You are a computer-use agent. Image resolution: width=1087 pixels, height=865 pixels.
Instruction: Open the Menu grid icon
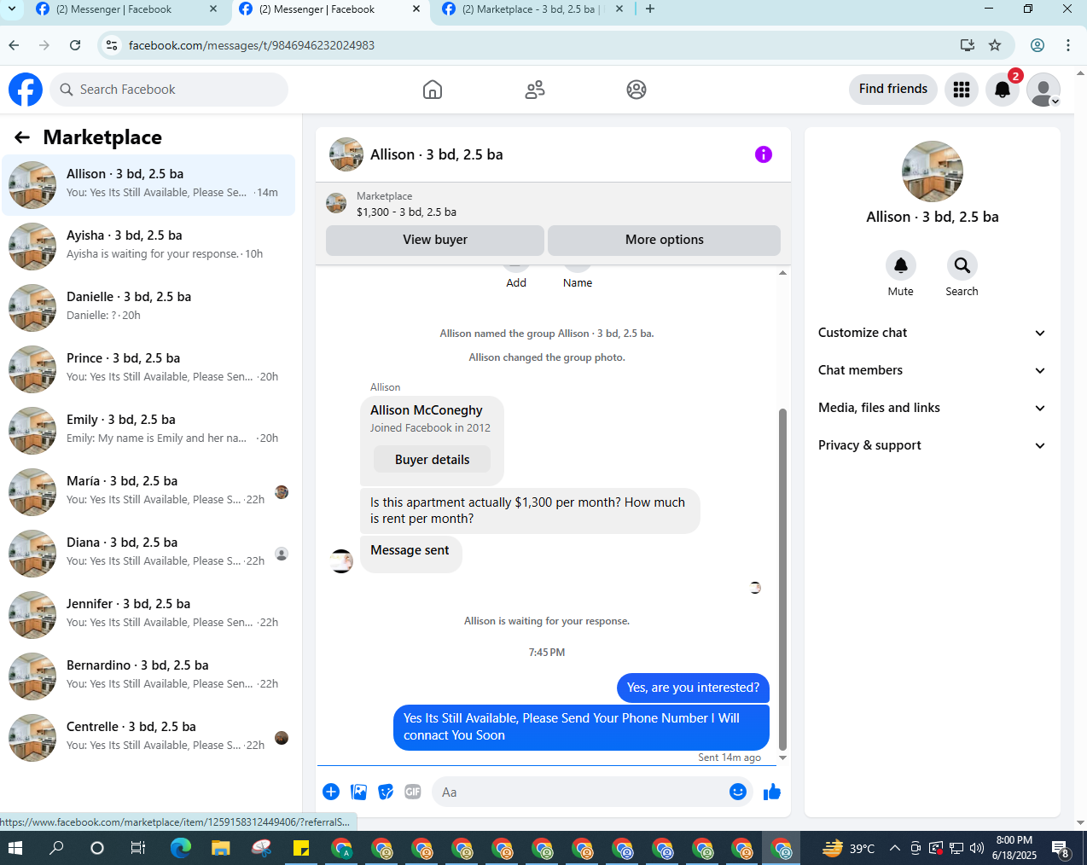pyautogui.click(x=962, y=90)
